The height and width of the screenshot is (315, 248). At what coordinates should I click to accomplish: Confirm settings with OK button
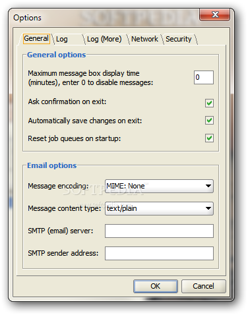156,286
